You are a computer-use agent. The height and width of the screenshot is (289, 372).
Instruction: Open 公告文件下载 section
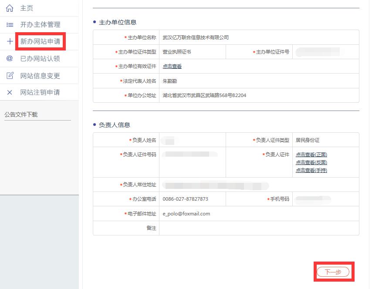(x=21, y=114)
